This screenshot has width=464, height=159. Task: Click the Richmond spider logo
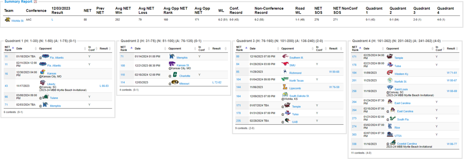[285, 72]
